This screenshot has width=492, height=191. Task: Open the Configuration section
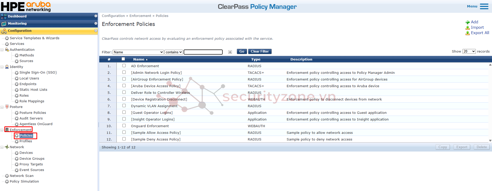[49, 31]
